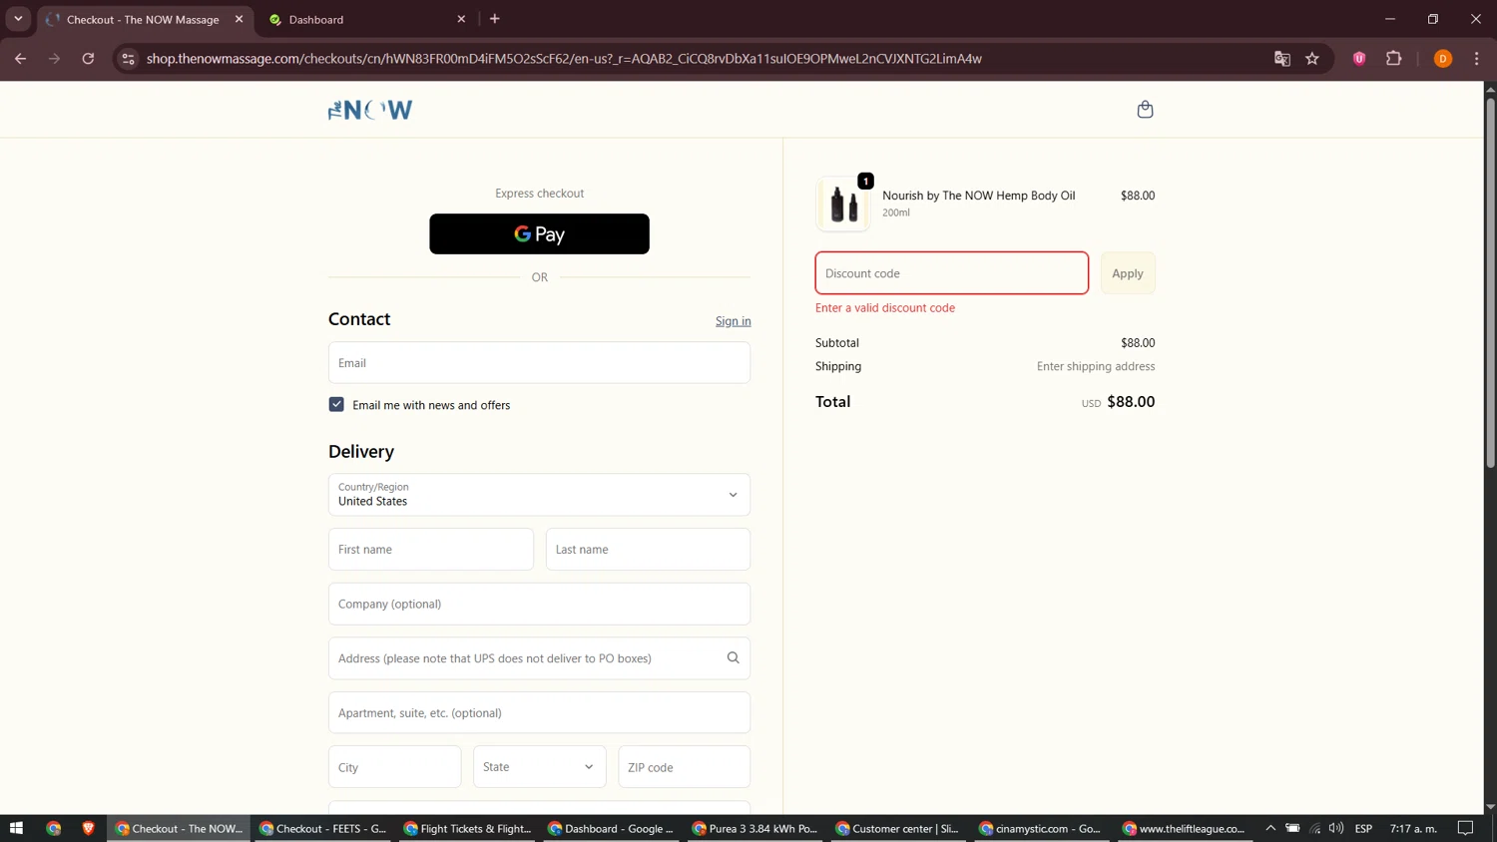Screen dimensions: 1497x842
Task: Switch to cinamystic.com taskbar window
Action: tap(1043, 828)
